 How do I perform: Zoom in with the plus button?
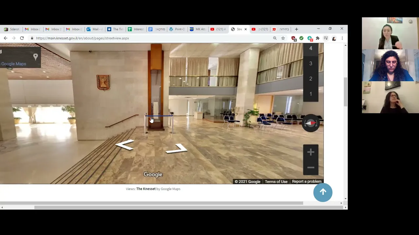click(x=311, y=152)
